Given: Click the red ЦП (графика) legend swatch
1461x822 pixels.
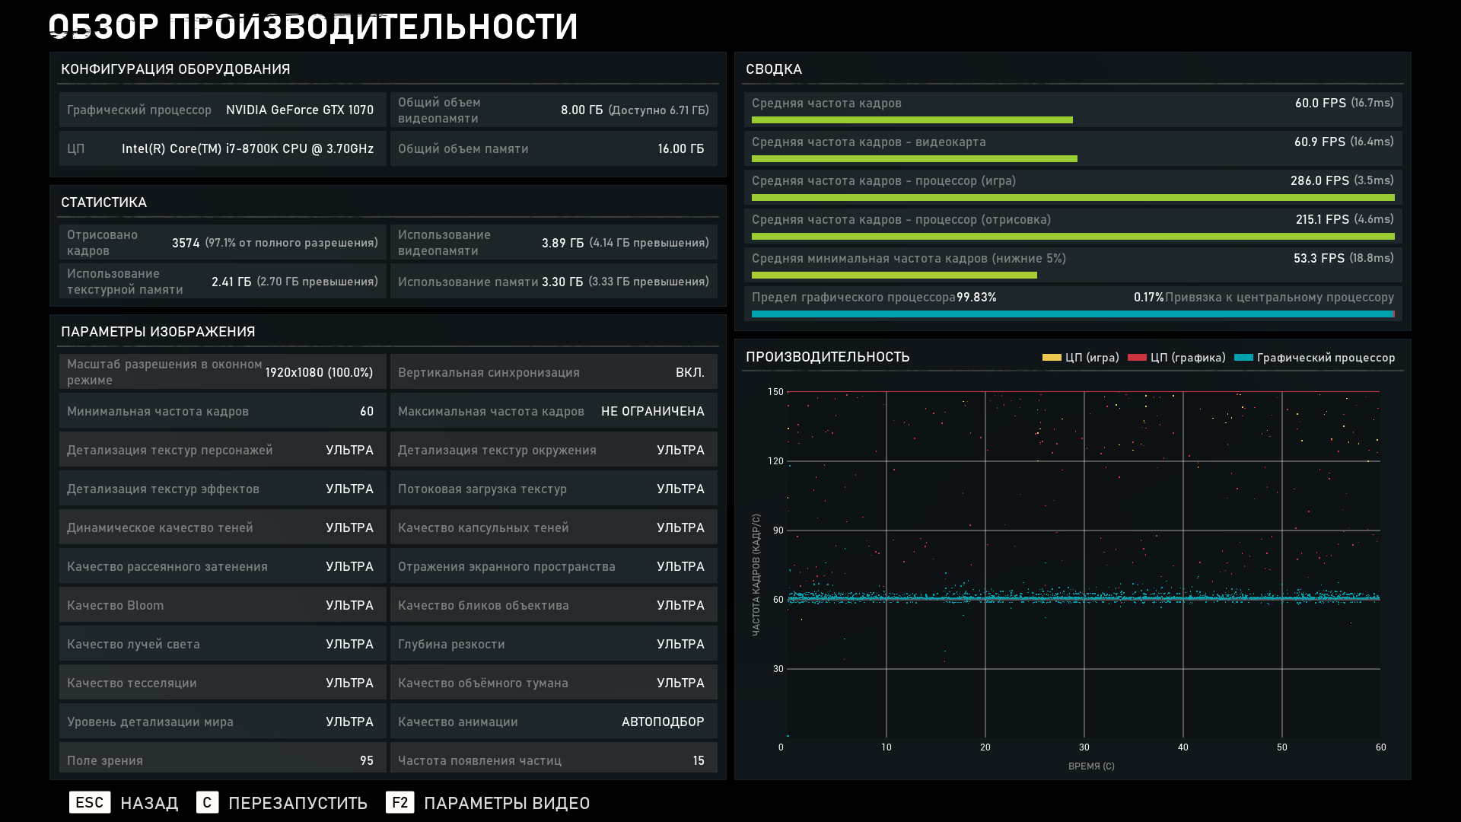Looking at the screenshot, I should 1137,358.
